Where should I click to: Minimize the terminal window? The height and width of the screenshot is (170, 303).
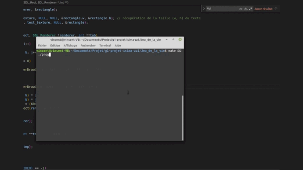click(166, 39)
